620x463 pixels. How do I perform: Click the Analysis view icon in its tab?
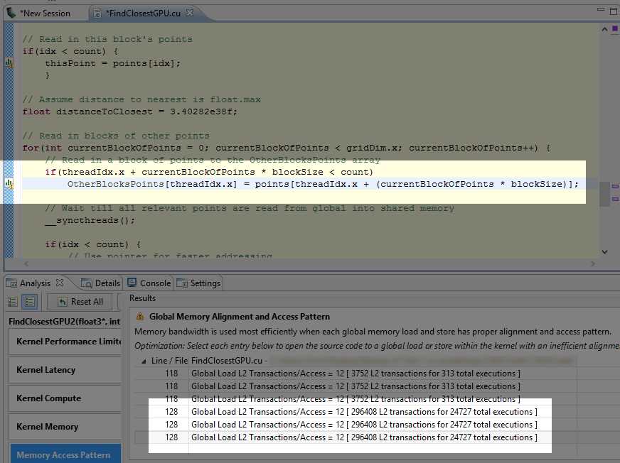pyautogui.click(x=11, y=283)
